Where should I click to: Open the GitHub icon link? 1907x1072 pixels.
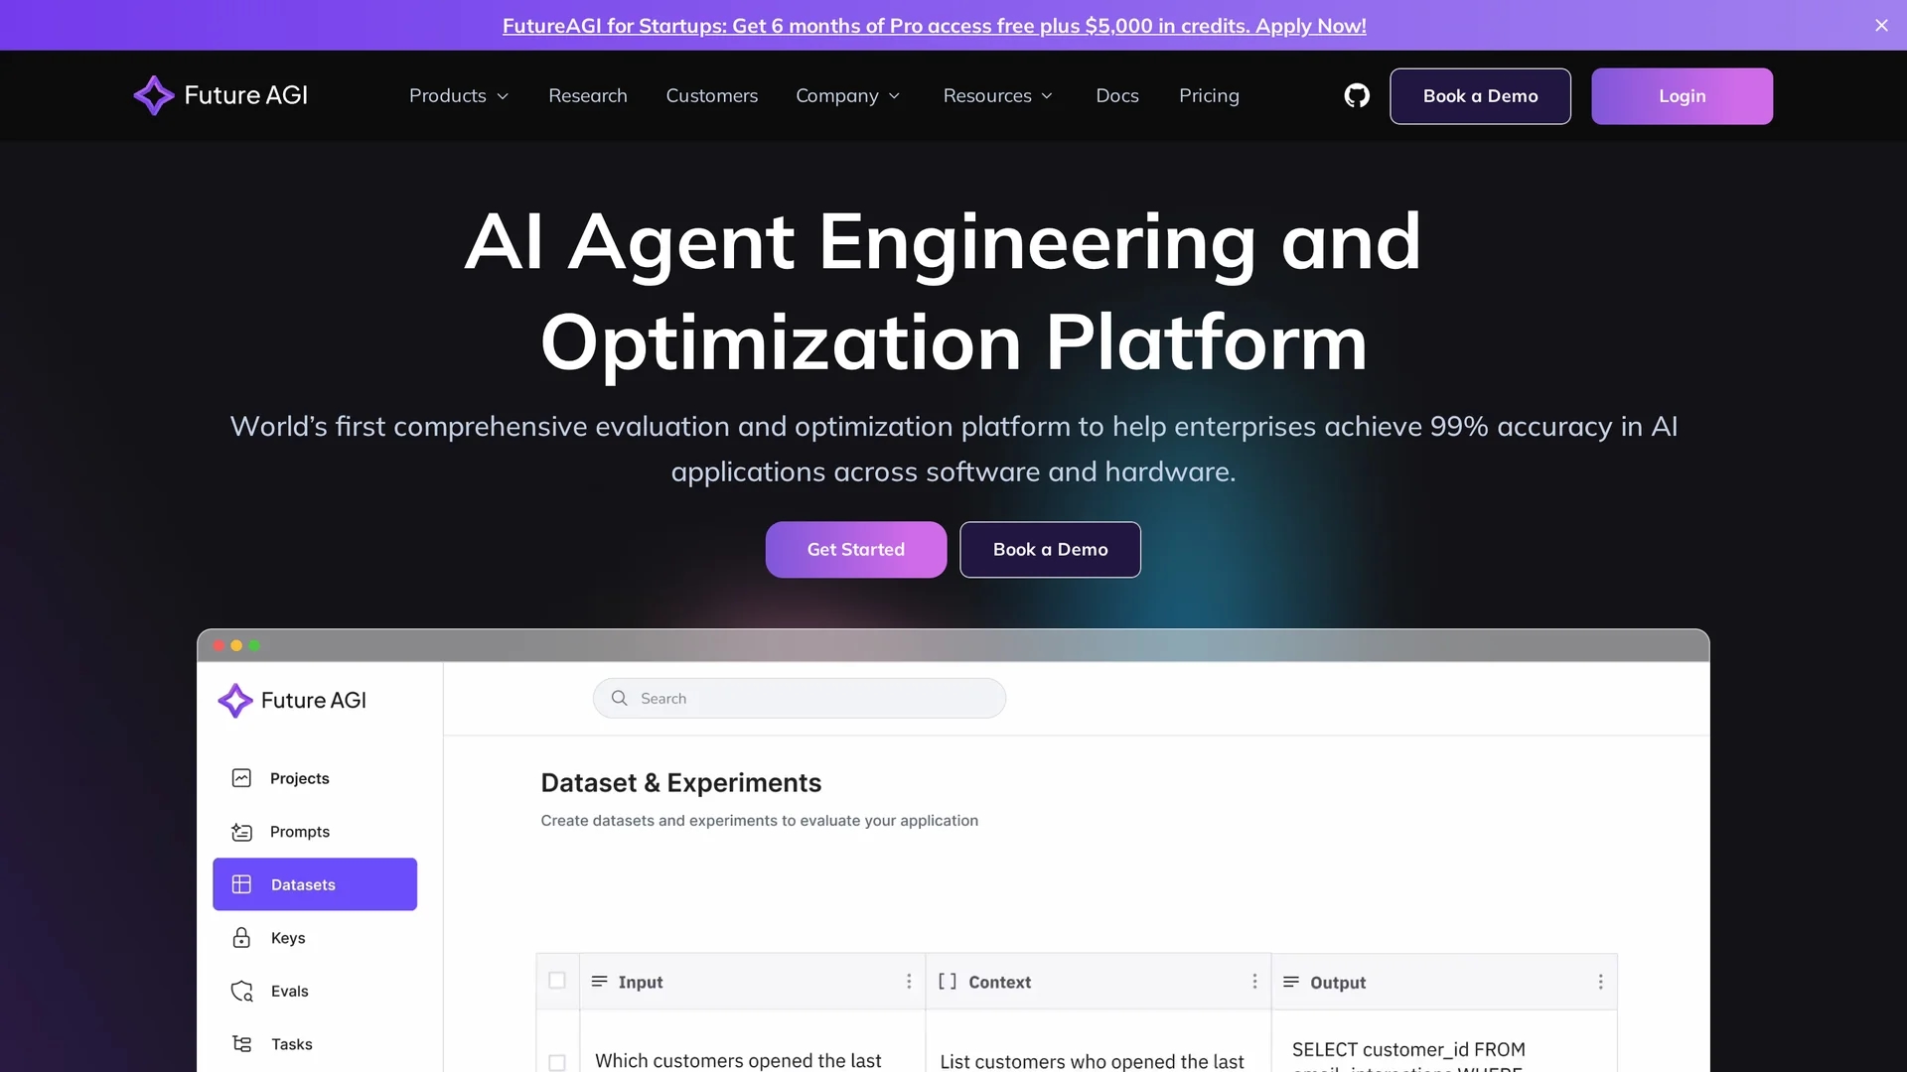point(1357,95)
